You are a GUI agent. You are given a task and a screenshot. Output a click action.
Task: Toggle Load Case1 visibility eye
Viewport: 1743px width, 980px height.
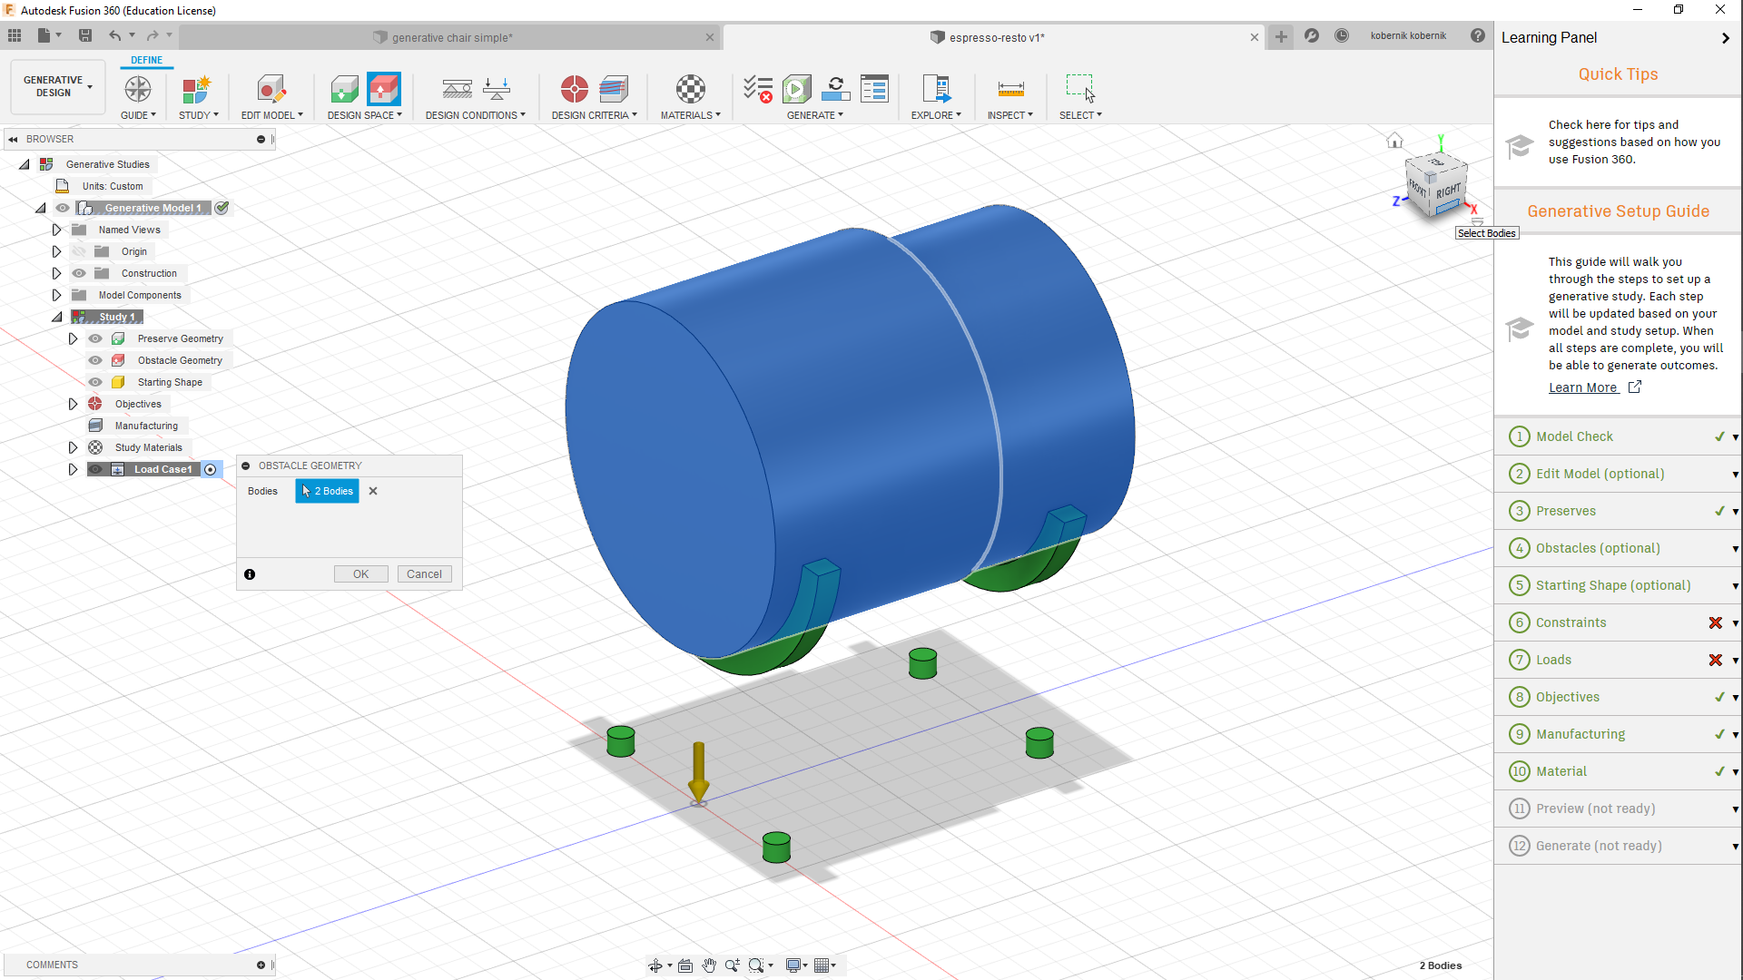(95, 469)
